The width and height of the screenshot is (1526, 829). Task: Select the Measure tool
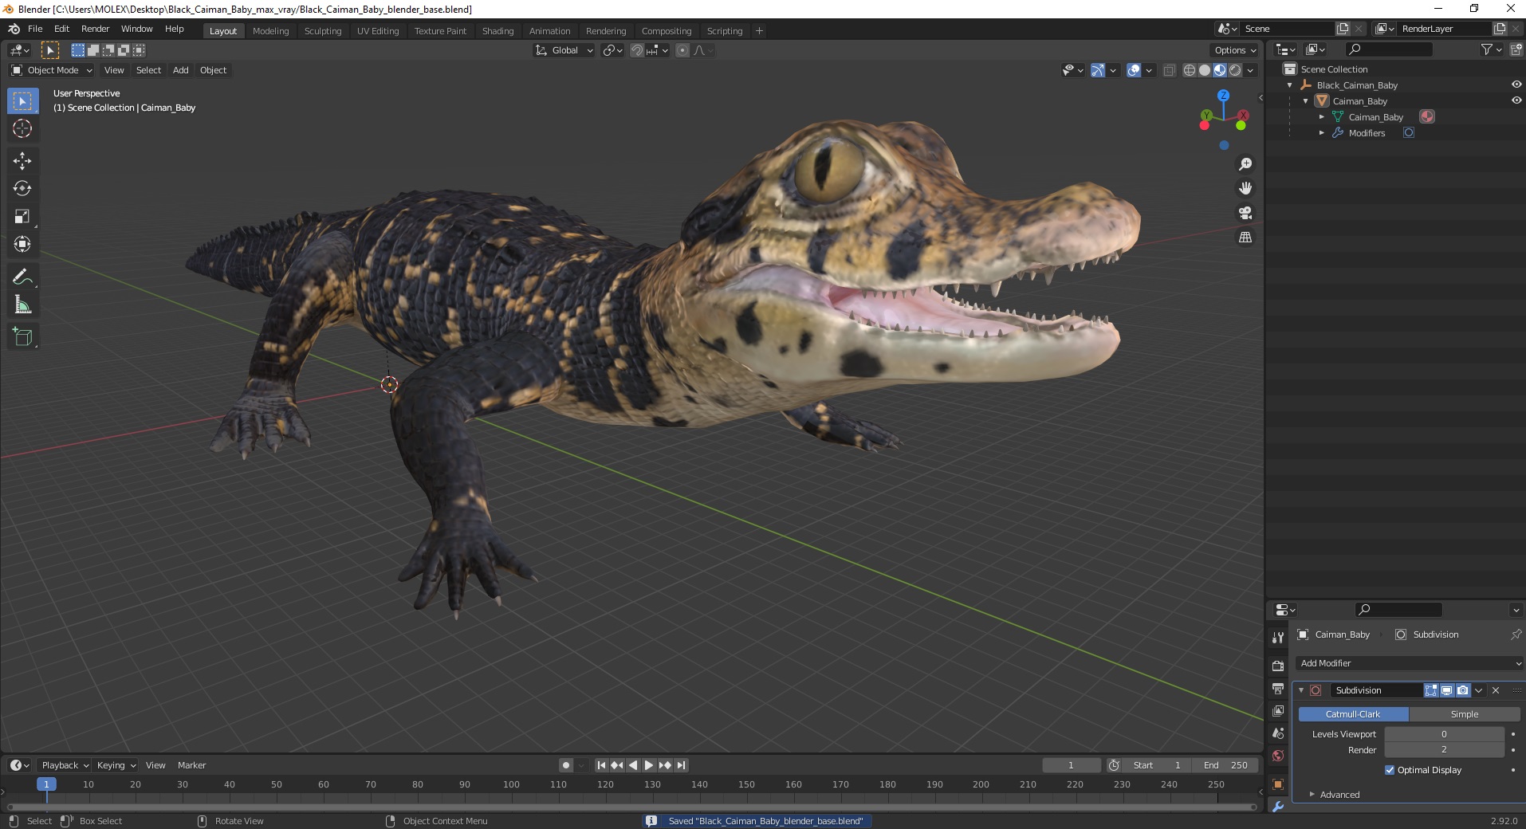(22, 305)
